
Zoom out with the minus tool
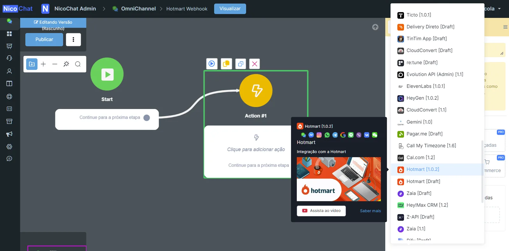tap(55, 64)
